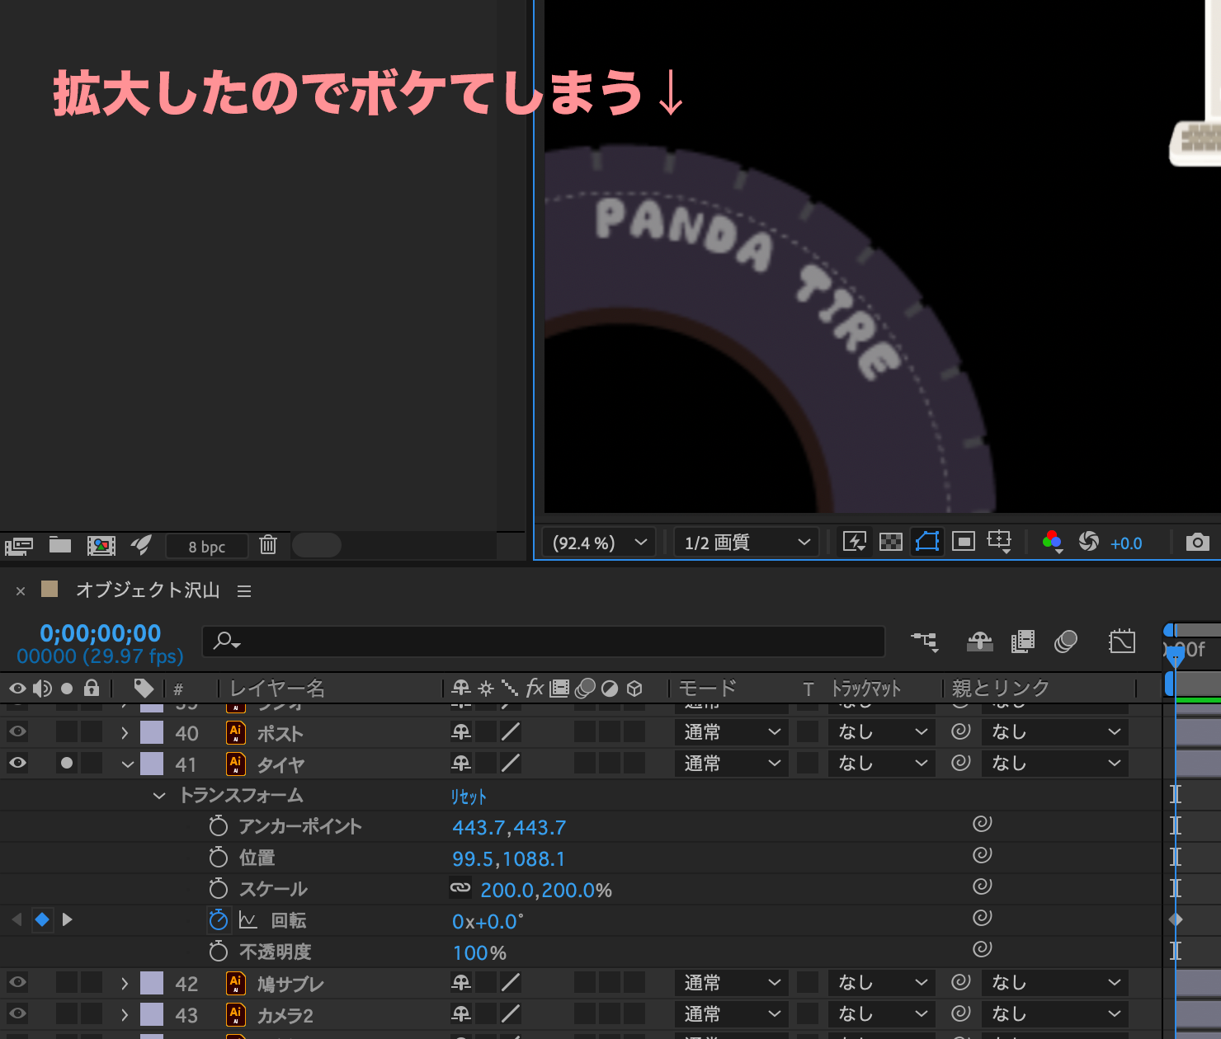Enable frame blending for the composition
Image resolution: width=1221 pixels, height=1039 pixels.
pos(1023,642)
